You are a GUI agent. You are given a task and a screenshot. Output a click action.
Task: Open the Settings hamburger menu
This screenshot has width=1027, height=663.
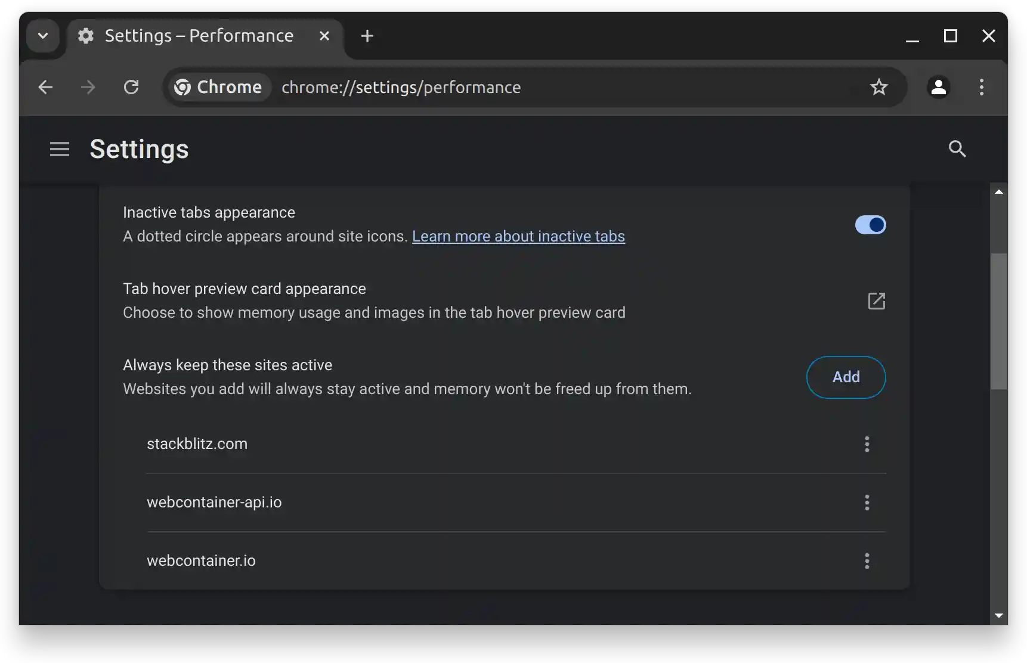click(x=58, y=148)
